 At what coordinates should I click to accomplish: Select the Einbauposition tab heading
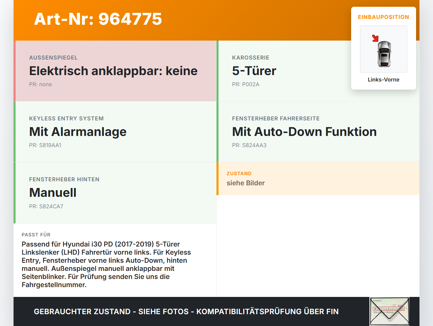point(383,17)
